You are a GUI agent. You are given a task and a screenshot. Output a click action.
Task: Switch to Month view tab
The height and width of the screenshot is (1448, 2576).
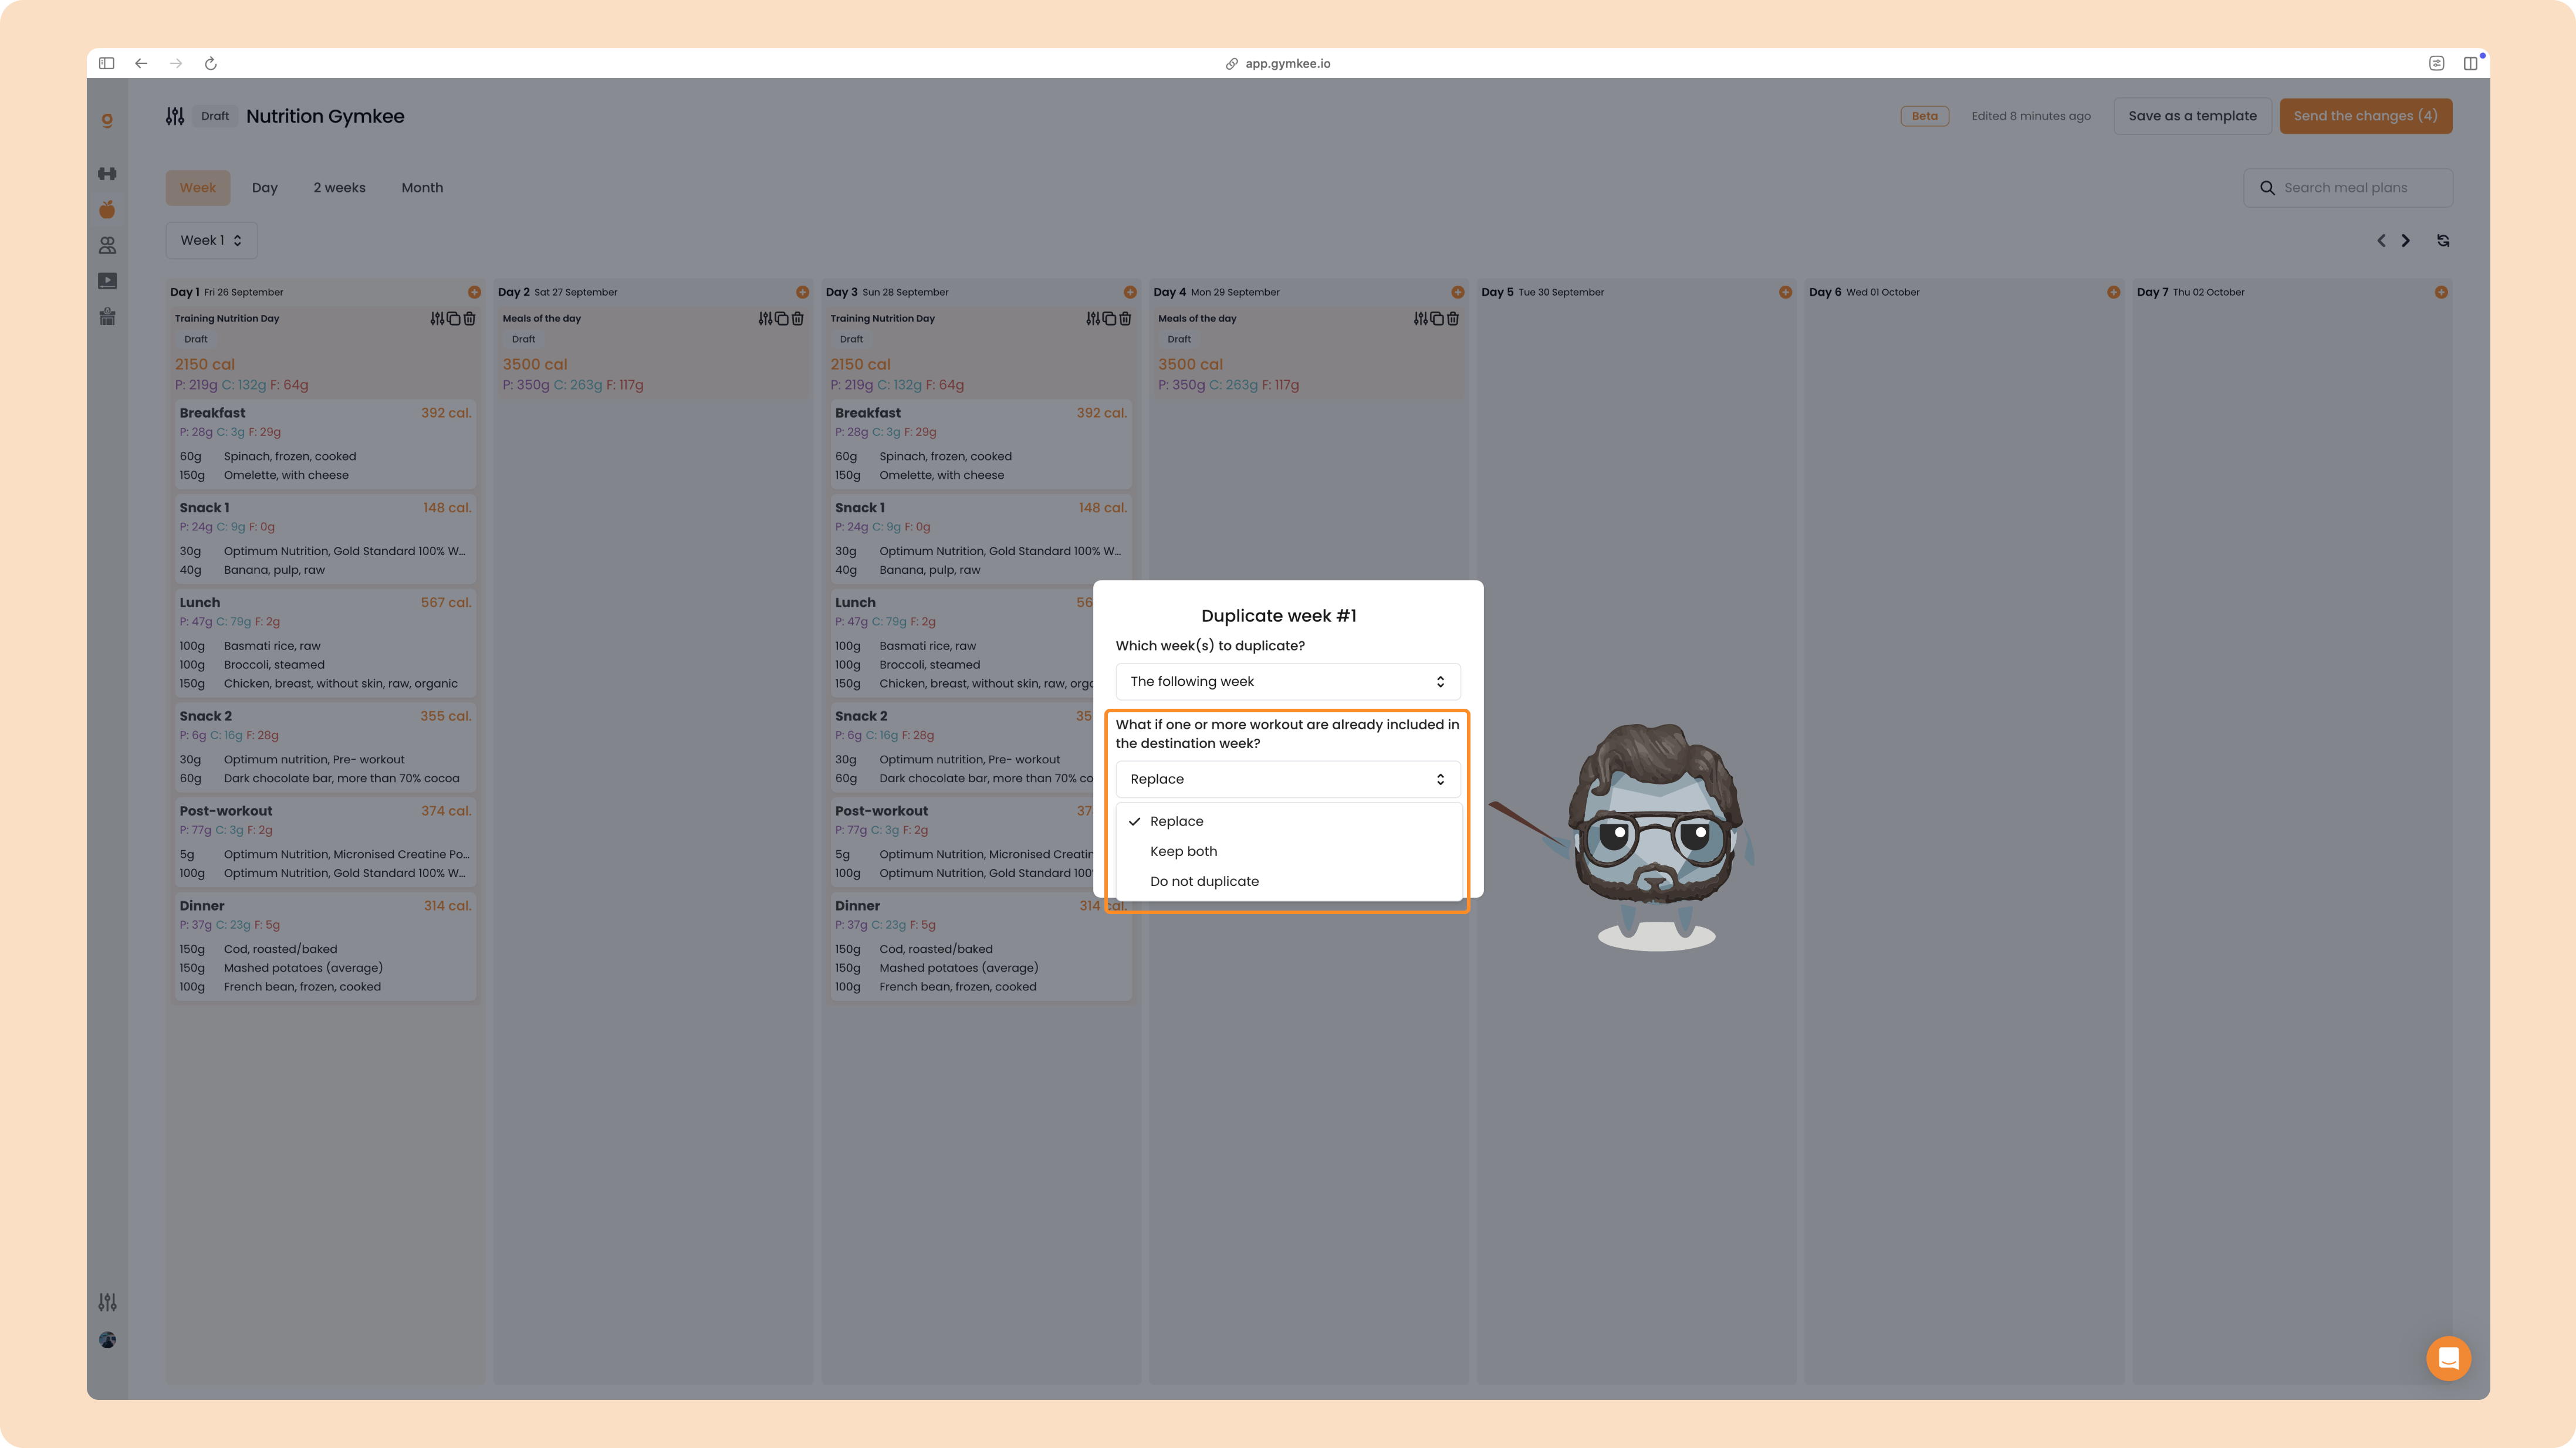[422, 188]
